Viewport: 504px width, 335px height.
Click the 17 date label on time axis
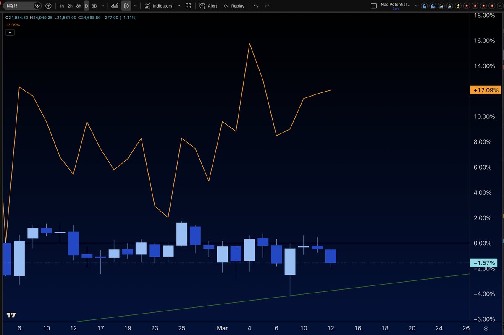coord(100,328)
